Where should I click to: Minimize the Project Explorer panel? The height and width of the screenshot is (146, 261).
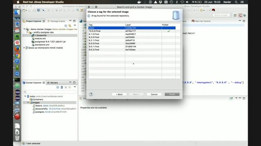coord(70,21)
